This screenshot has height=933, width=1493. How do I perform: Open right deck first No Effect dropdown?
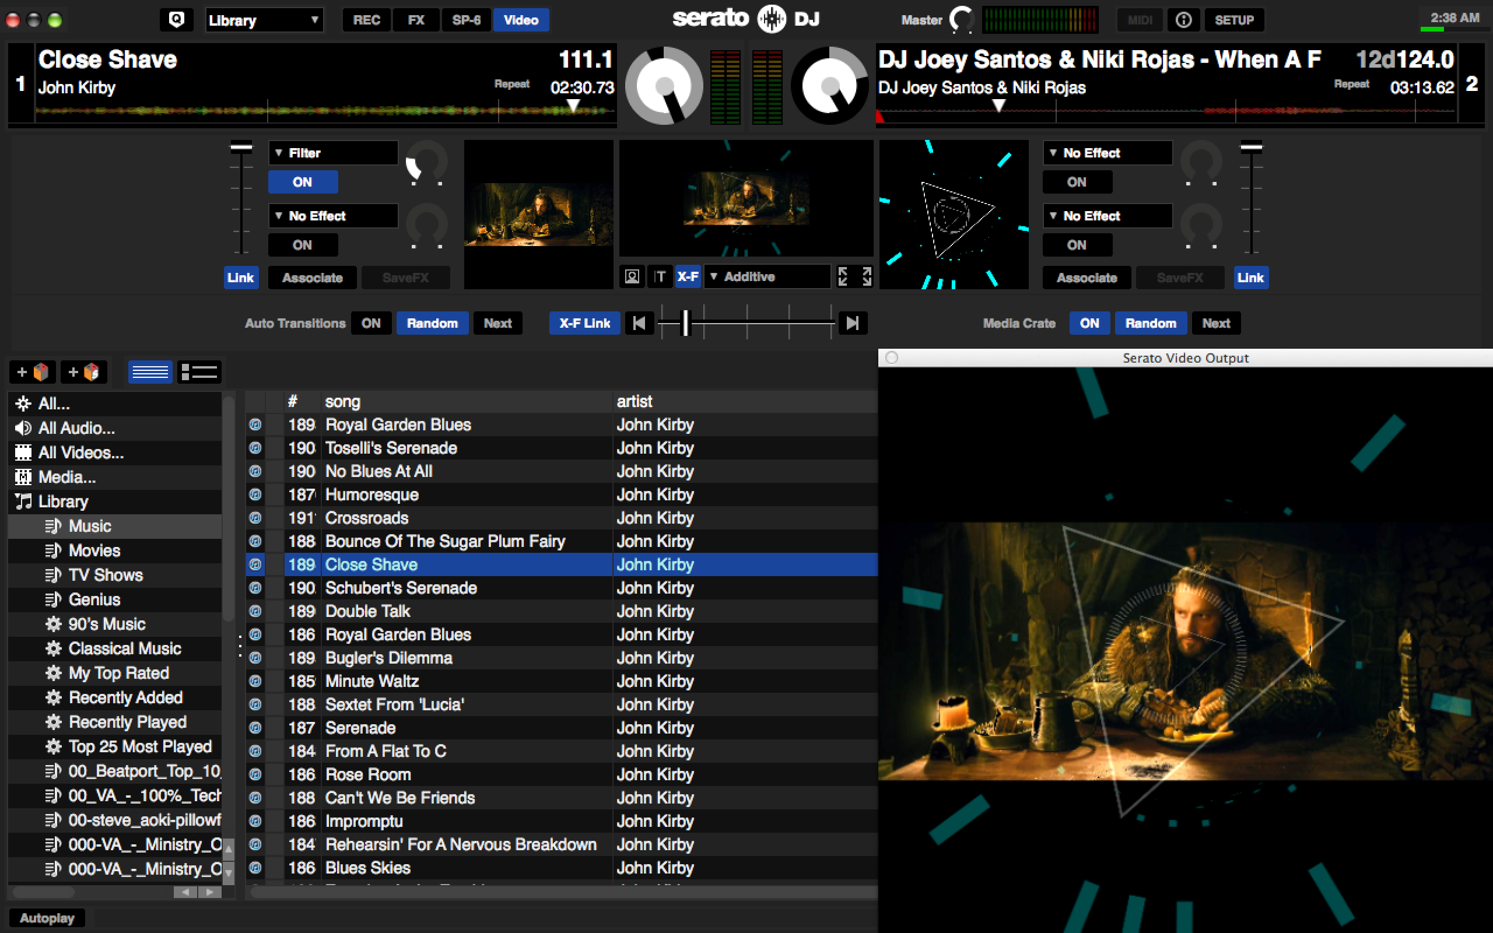(1108, 152)
